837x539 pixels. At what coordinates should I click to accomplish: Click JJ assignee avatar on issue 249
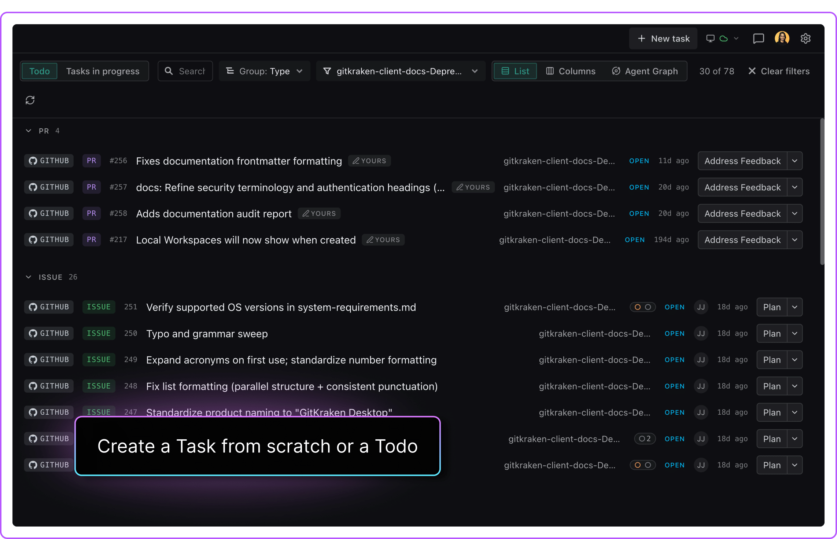click(x=701, y=360)
